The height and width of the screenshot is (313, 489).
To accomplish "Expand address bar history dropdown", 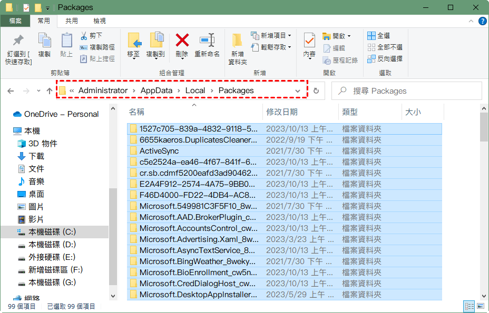I will 298,91.
